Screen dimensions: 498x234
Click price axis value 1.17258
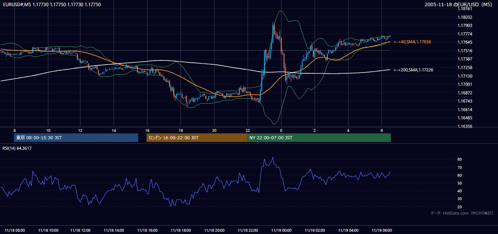pyautogui.click(x=464, y=67)
